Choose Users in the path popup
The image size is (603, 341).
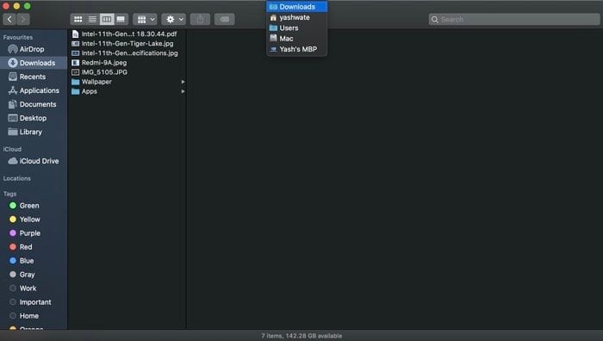pyautogui.click(x=297, y=28)
